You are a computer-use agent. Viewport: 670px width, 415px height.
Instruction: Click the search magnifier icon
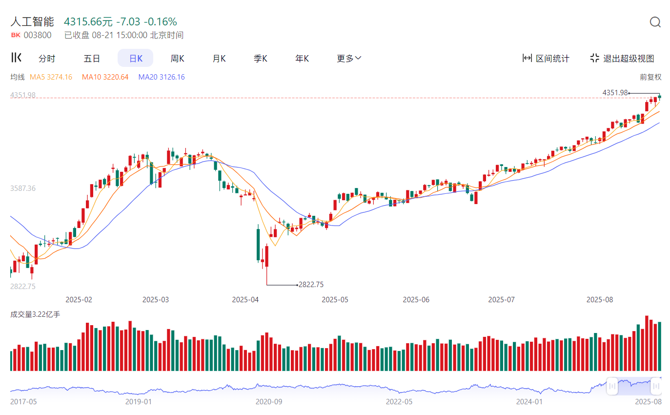tap(655, 22)
